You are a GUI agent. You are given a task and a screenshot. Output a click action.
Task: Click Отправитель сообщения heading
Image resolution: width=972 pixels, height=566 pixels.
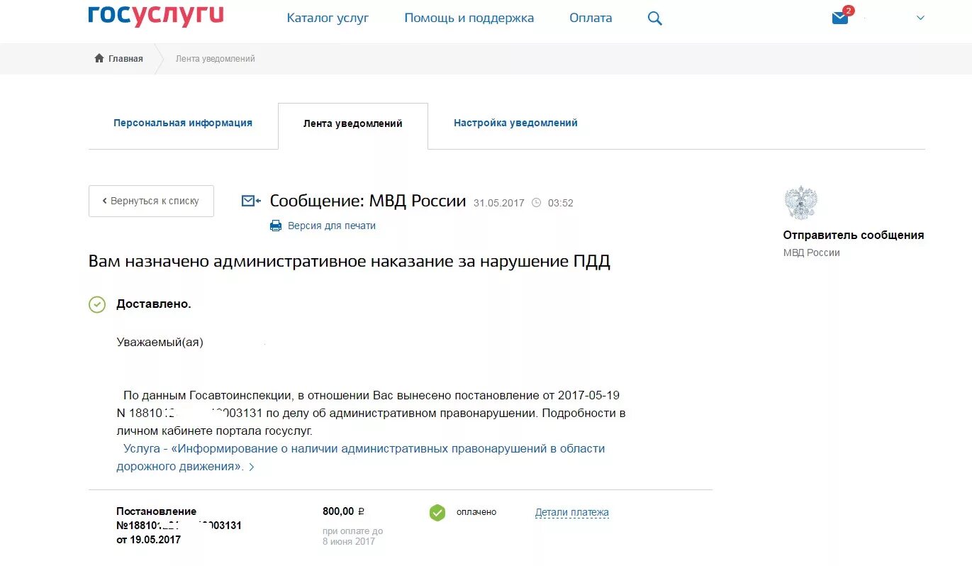tap(854, 235)
